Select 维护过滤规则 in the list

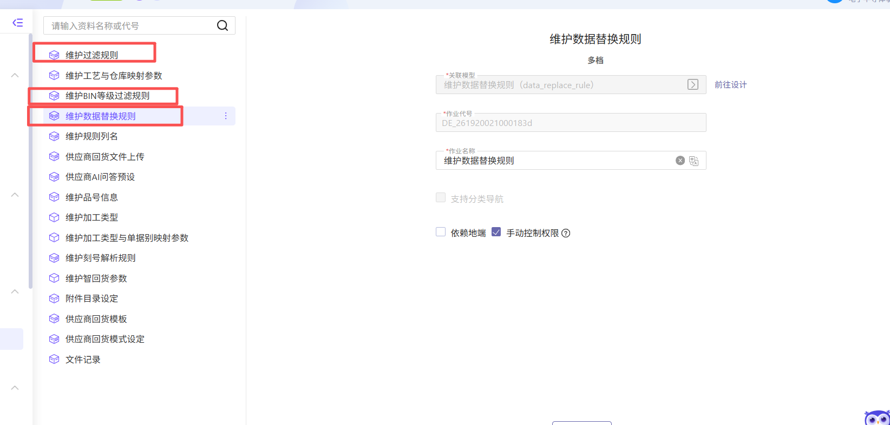pyautogui.click(x=91, y=55)
